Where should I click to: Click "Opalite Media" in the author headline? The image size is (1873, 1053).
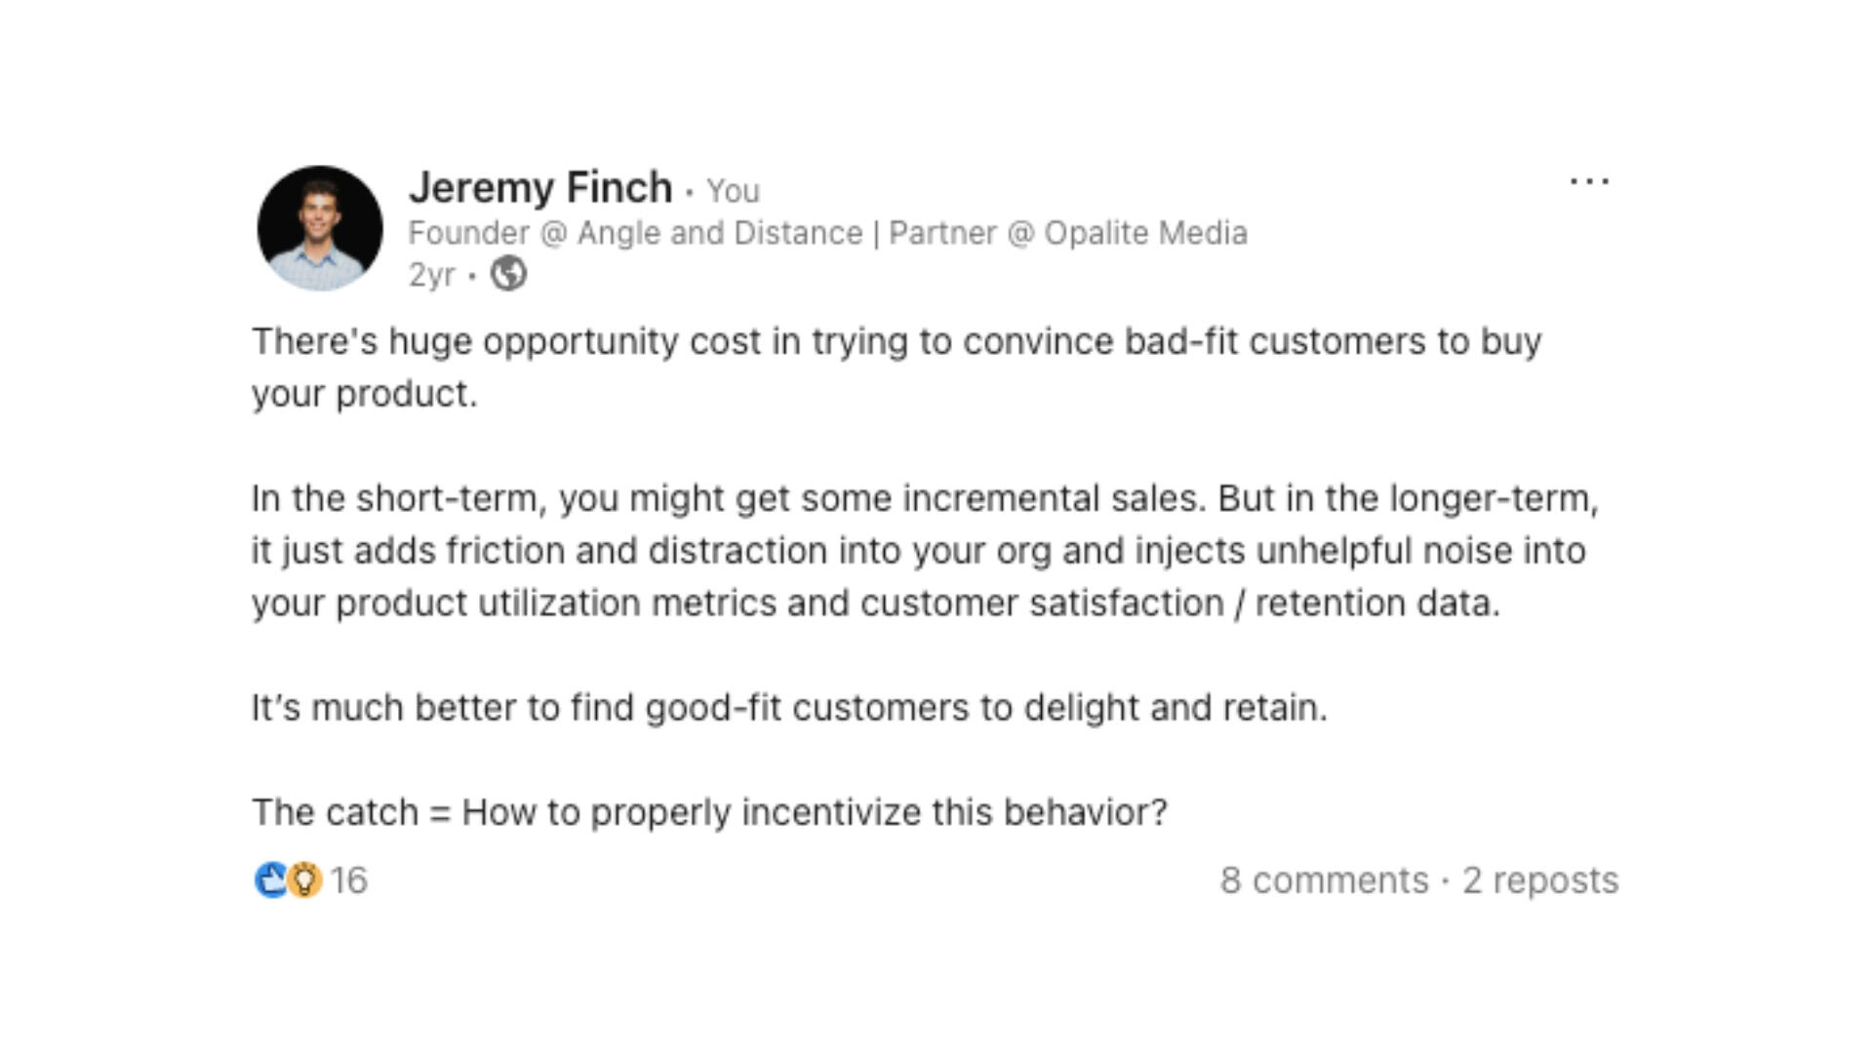tap(1145, 234)
